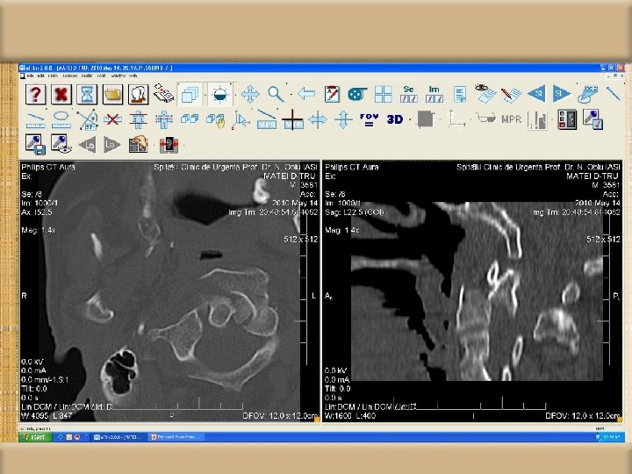This screenshot has height=474, width=632.
Task: Open the Window menu
Action: tap(118, 75)
